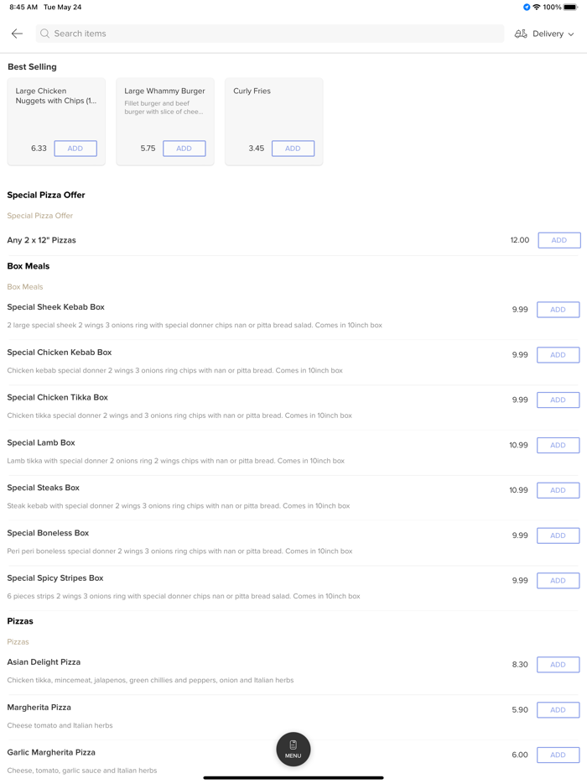The width and height of the screenshot is (587, 784).
Task: Add Large Chicken Nuggets with Chips
Action: [75, 149]
